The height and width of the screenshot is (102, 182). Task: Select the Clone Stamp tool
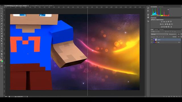[2, 29]
